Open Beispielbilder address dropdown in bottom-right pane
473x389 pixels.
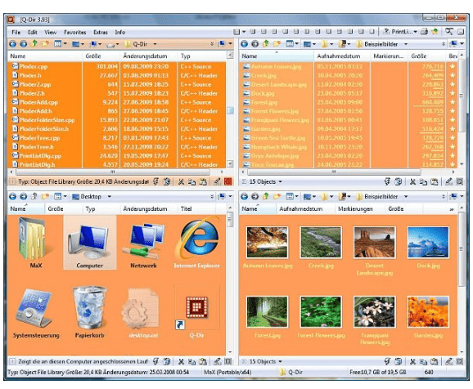406,196
